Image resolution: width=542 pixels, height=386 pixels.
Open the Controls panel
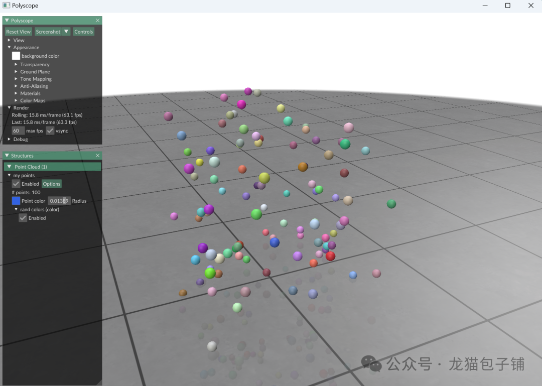coord(83,31)
